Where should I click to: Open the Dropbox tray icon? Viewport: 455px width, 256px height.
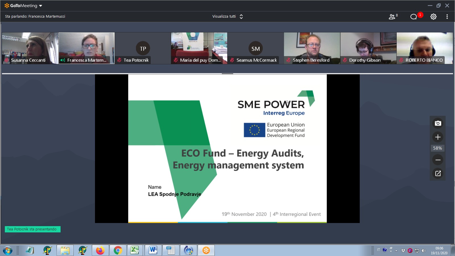click(403, 251)
